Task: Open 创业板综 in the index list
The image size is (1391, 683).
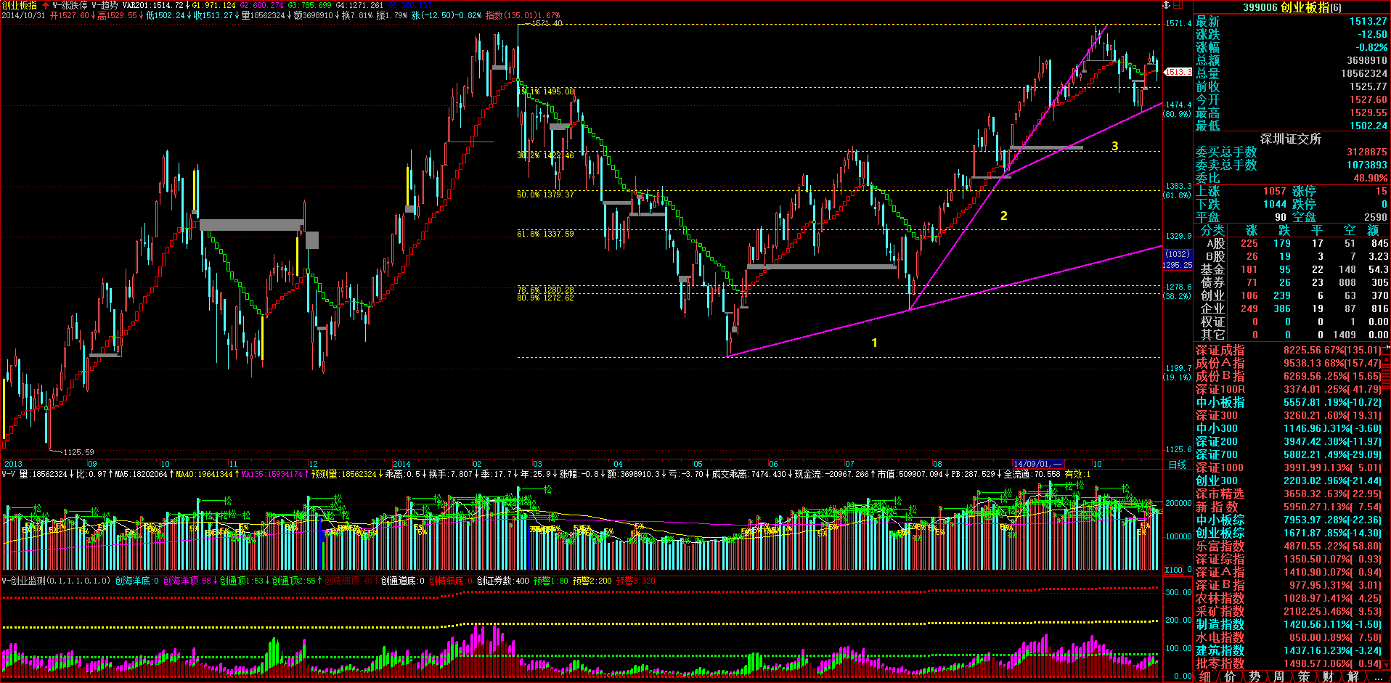Action: [1220, 533]
